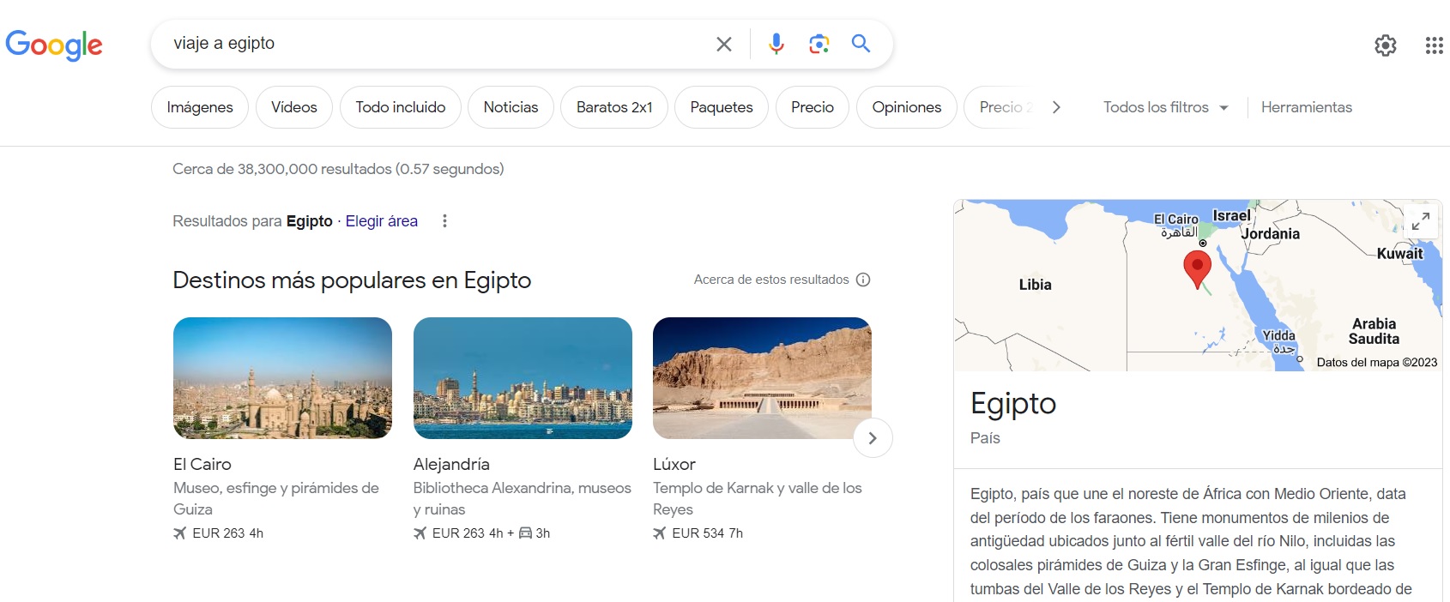Click 'Destinos más populares en Egipto' heading
The image size is (1450, 602).
coord(352,280)
